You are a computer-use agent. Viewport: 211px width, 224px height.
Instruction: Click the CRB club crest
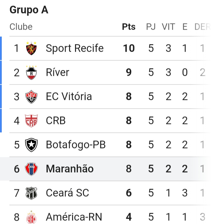[x=31, y=121]
